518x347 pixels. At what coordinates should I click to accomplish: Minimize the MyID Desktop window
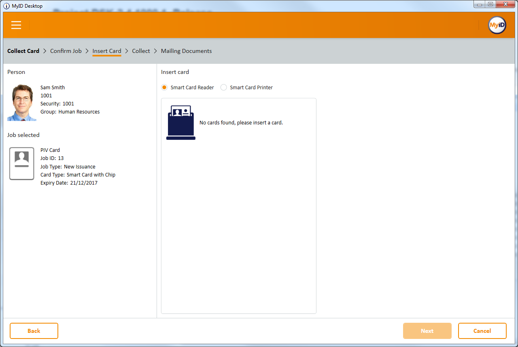[480, 4]
